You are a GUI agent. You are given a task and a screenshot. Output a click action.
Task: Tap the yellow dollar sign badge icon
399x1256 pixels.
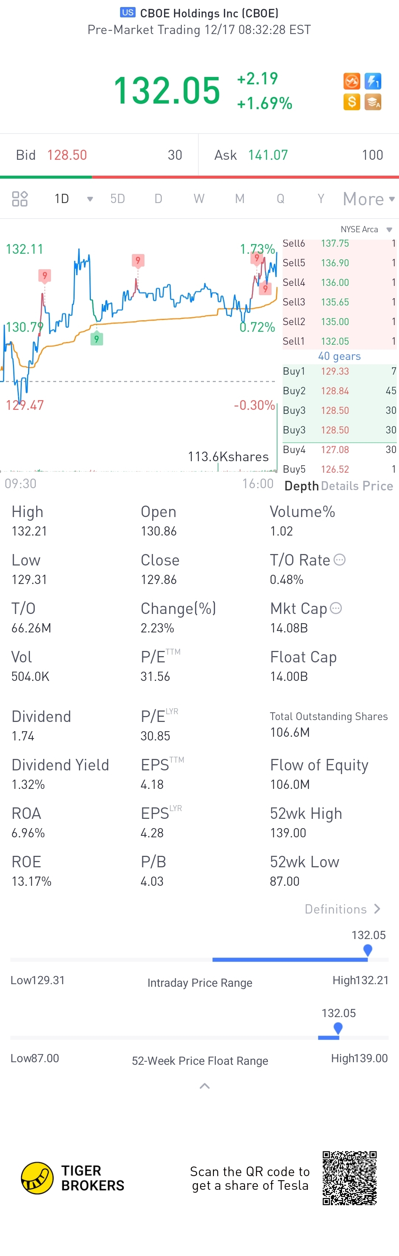(352, 102)
